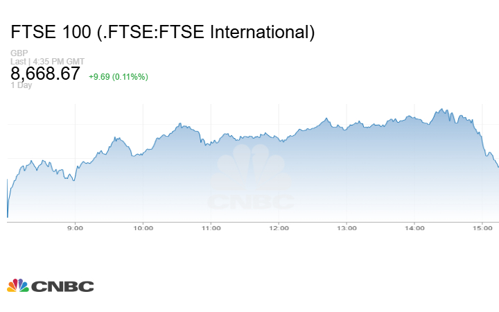Click the local peak near 10:30 on chart line

(x=180, y=124)
